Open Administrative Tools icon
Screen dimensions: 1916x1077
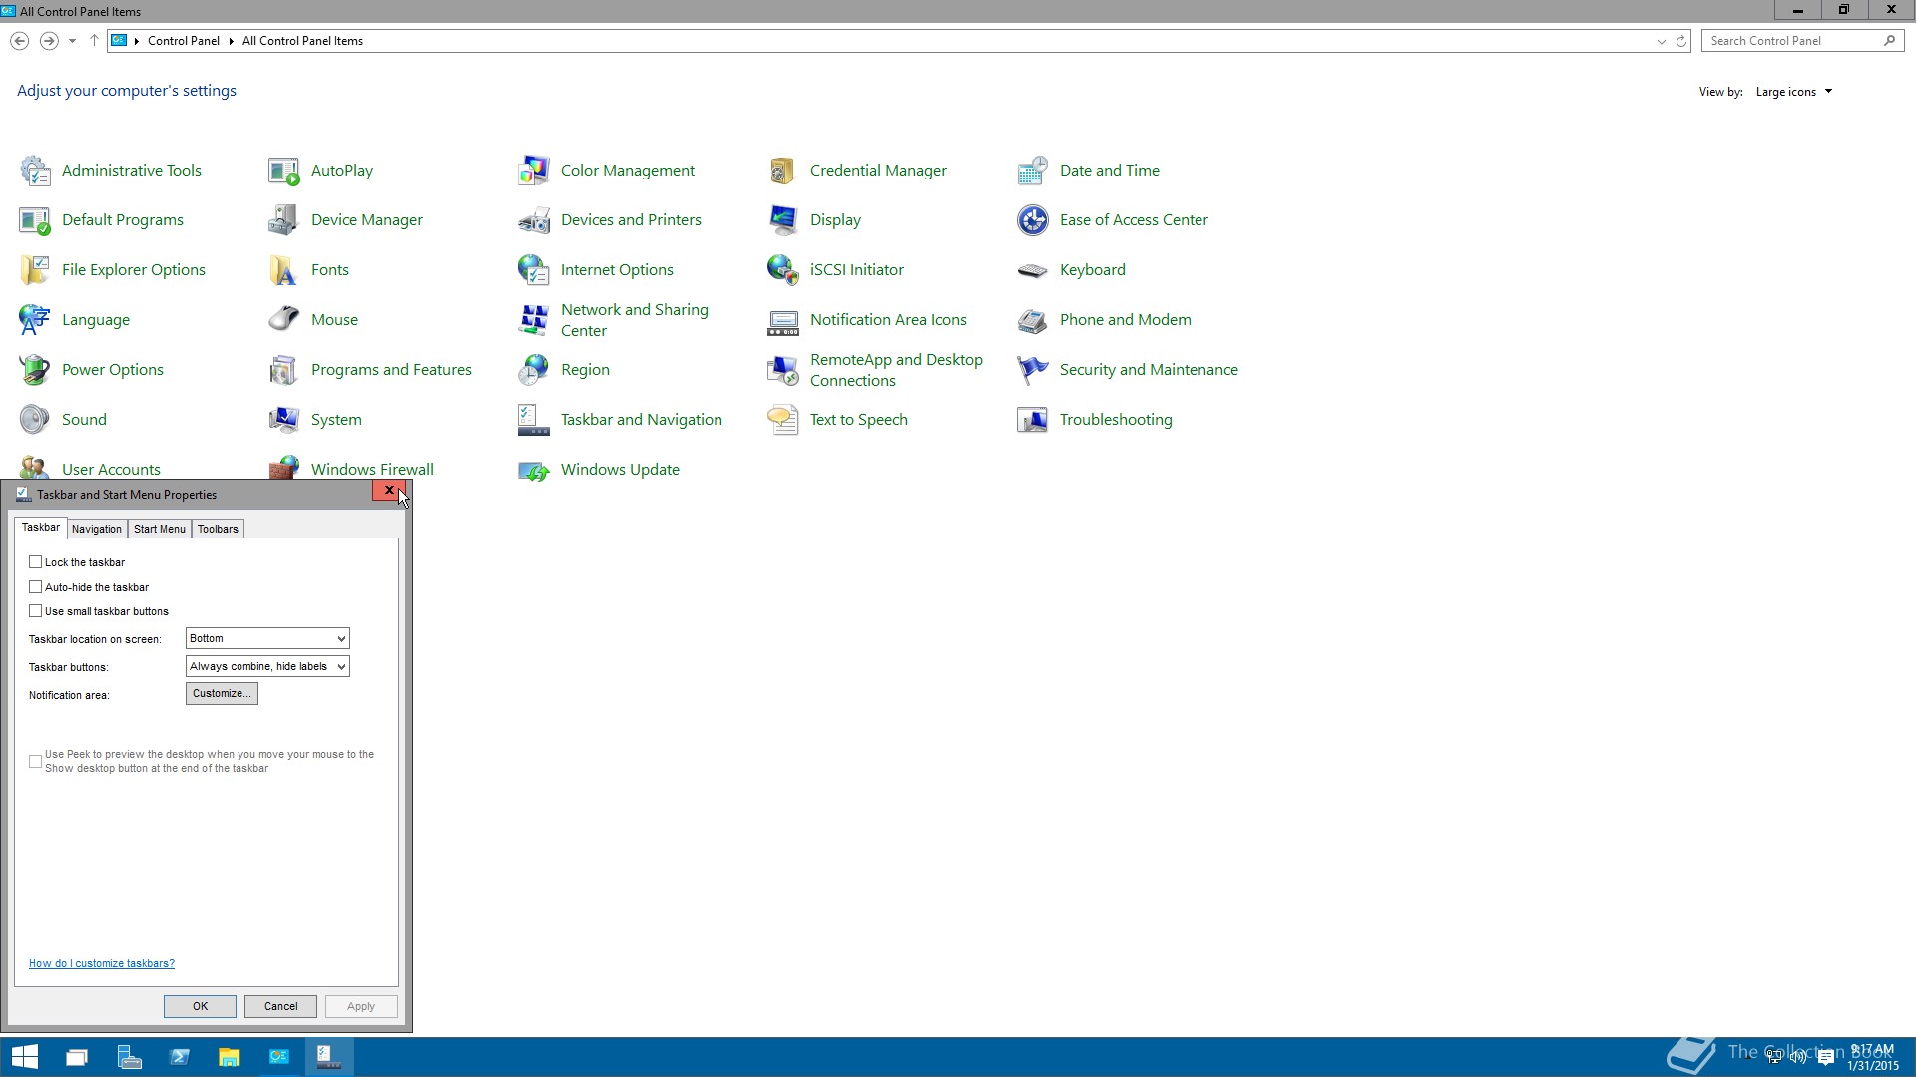[35, 171]
